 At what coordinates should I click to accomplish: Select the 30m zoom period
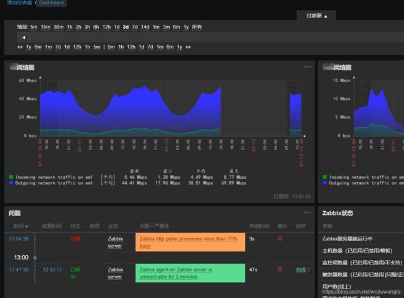58,27
